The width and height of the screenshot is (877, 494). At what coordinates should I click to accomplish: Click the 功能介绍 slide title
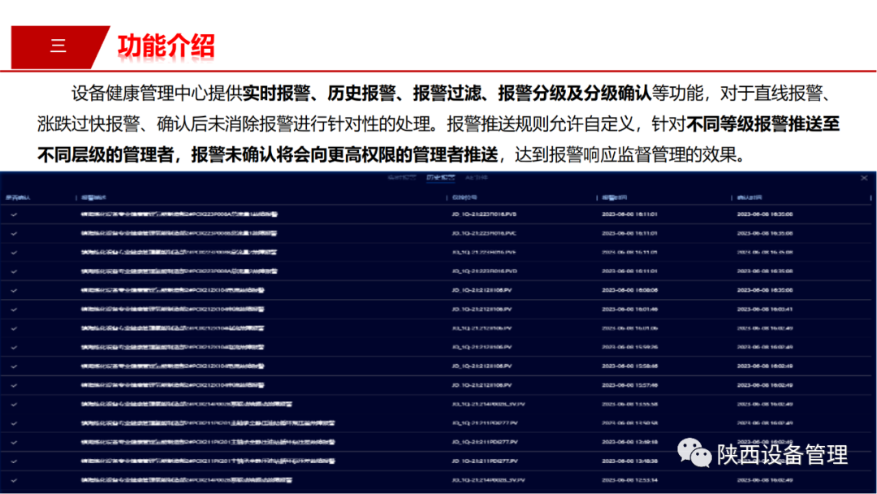[x=166, y=46]
